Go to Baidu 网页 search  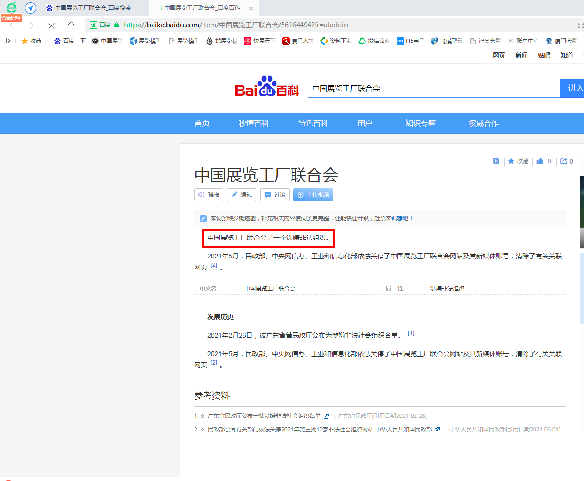coord(499,56)
